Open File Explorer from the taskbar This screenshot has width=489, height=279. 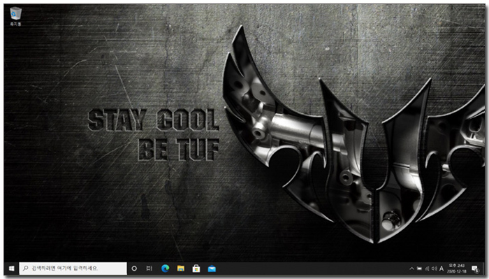(180, 269)
